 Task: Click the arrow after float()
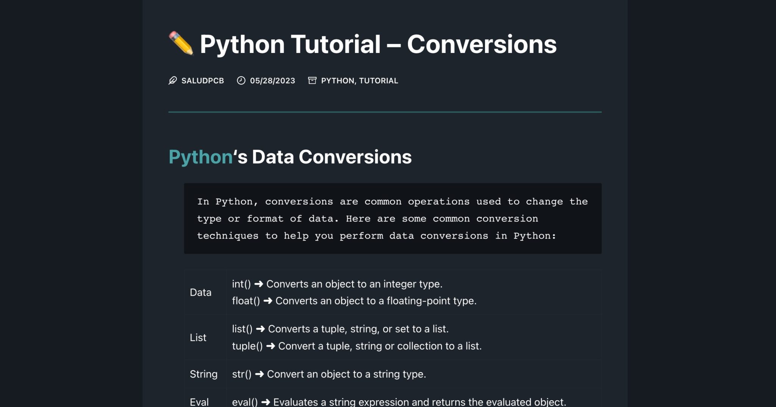tap(268, 301)
